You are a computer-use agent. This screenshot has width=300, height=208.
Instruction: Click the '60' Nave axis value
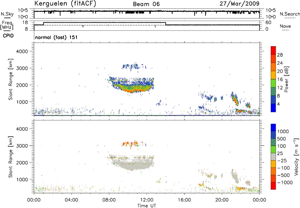[268, 23]
